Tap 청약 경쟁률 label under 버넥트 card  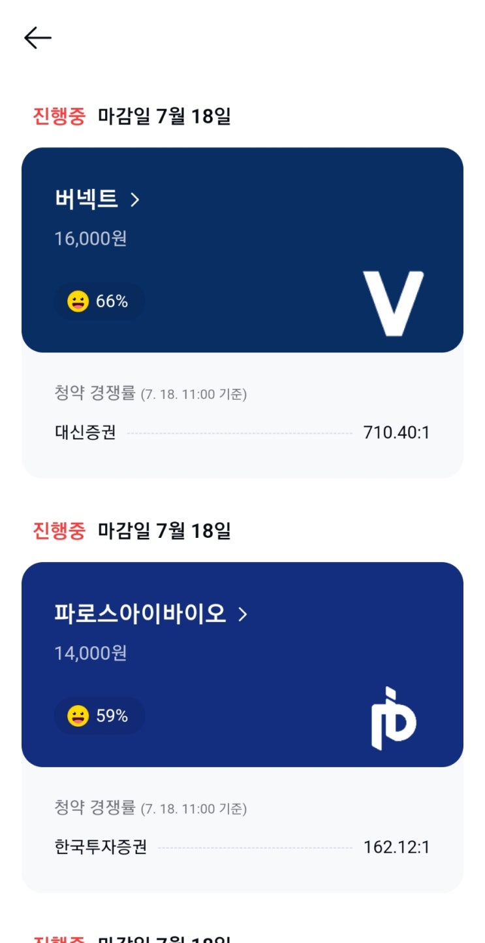(x=95, y=393)
